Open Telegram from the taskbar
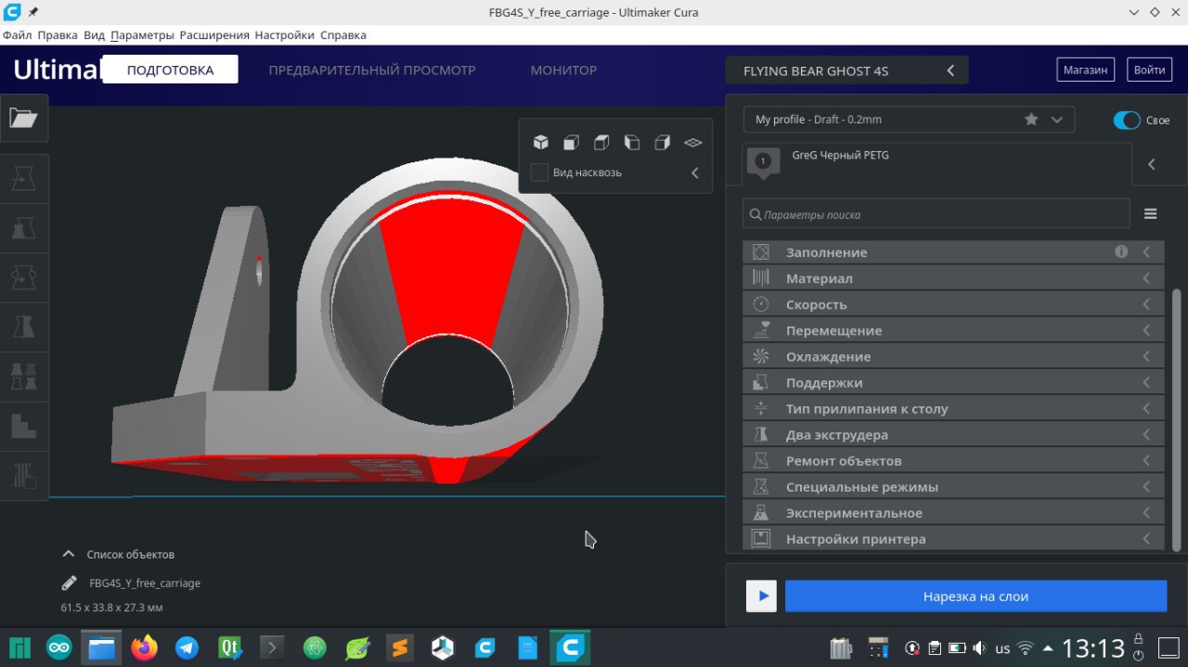Viewport: 1188px width, 667px height. point(187,648)
